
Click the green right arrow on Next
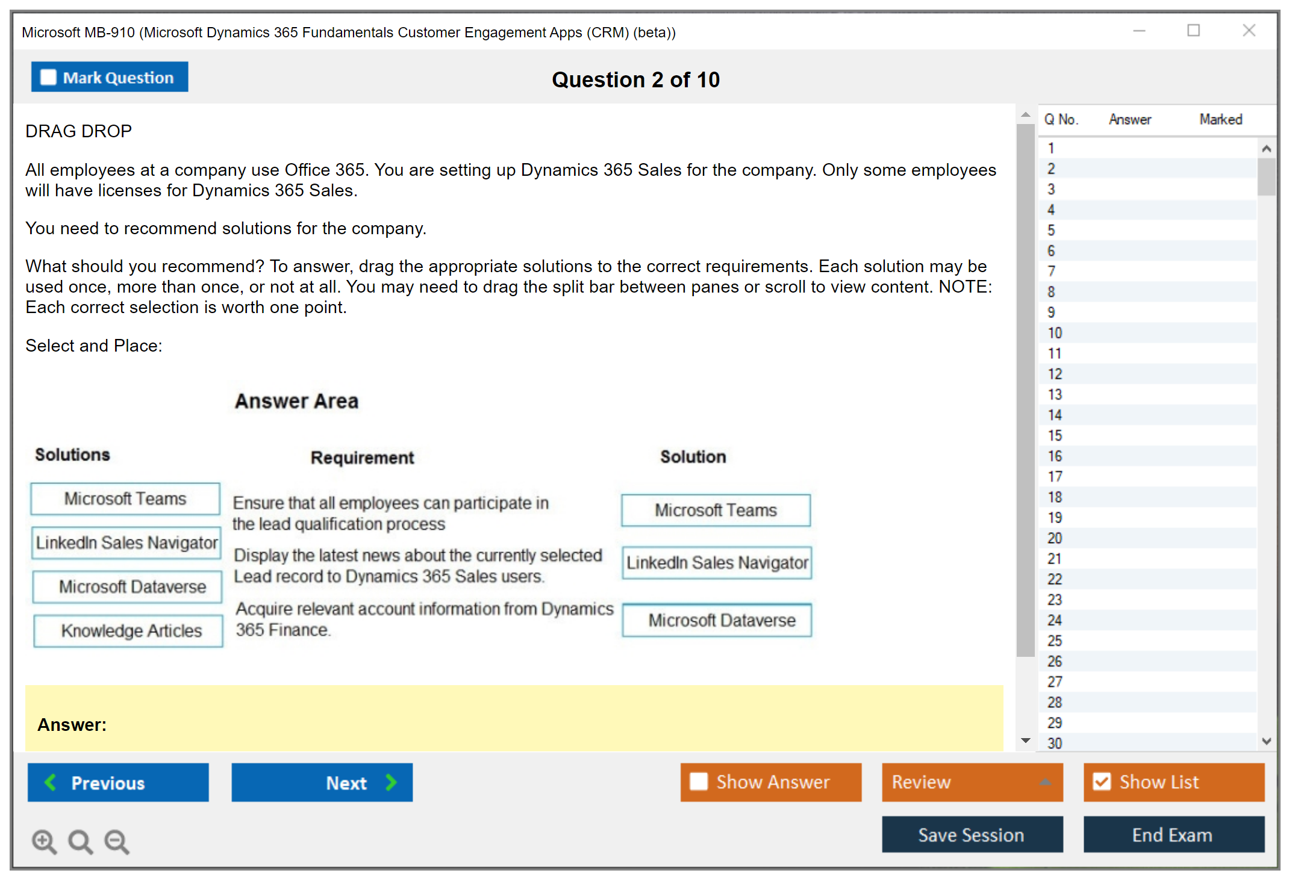391,782
